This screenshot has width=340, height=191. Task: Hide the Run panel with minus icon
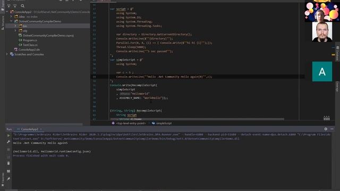332,129
